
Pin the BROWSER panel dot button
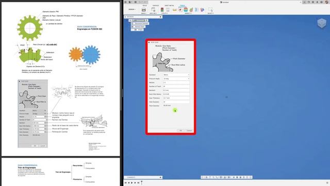click(x=160, y=17)
